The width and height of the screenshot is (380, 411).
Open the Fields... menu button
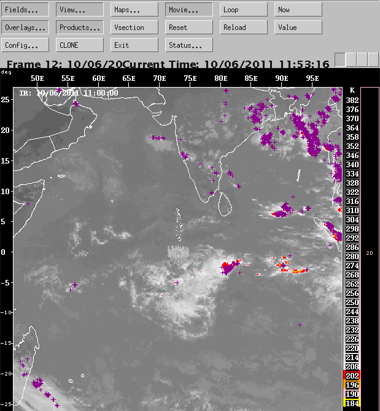pos(25,10)
